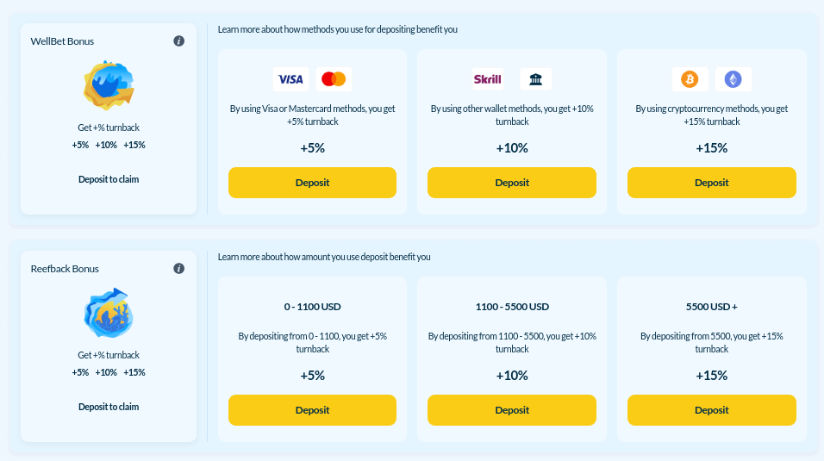The width and height of the screenshot is (824, 461).
Task: Click the Reefback Bonus globe image
Action: 109,314
